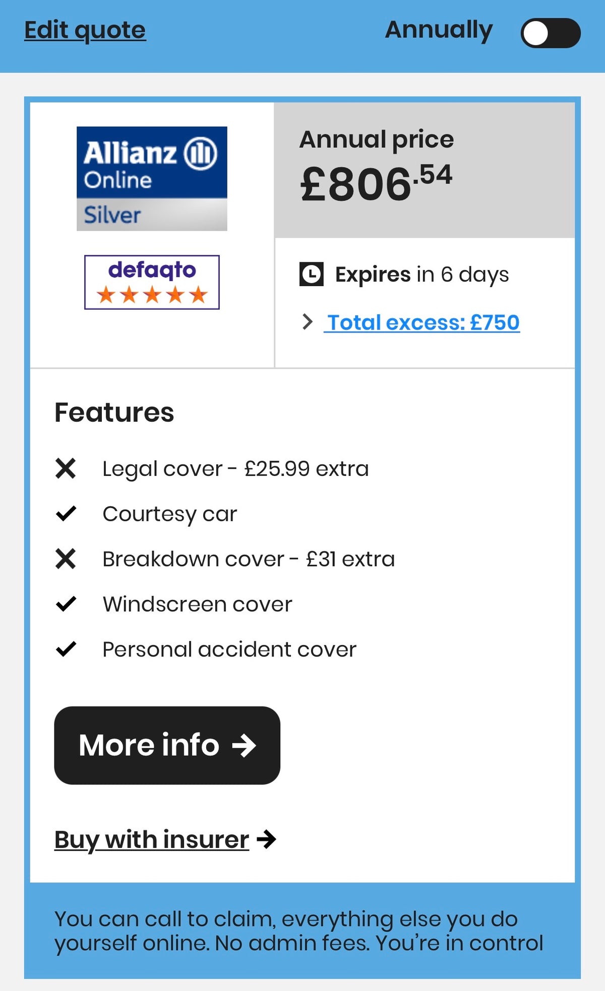Click the Annual price £806.54 panel

tap(425, 170)
